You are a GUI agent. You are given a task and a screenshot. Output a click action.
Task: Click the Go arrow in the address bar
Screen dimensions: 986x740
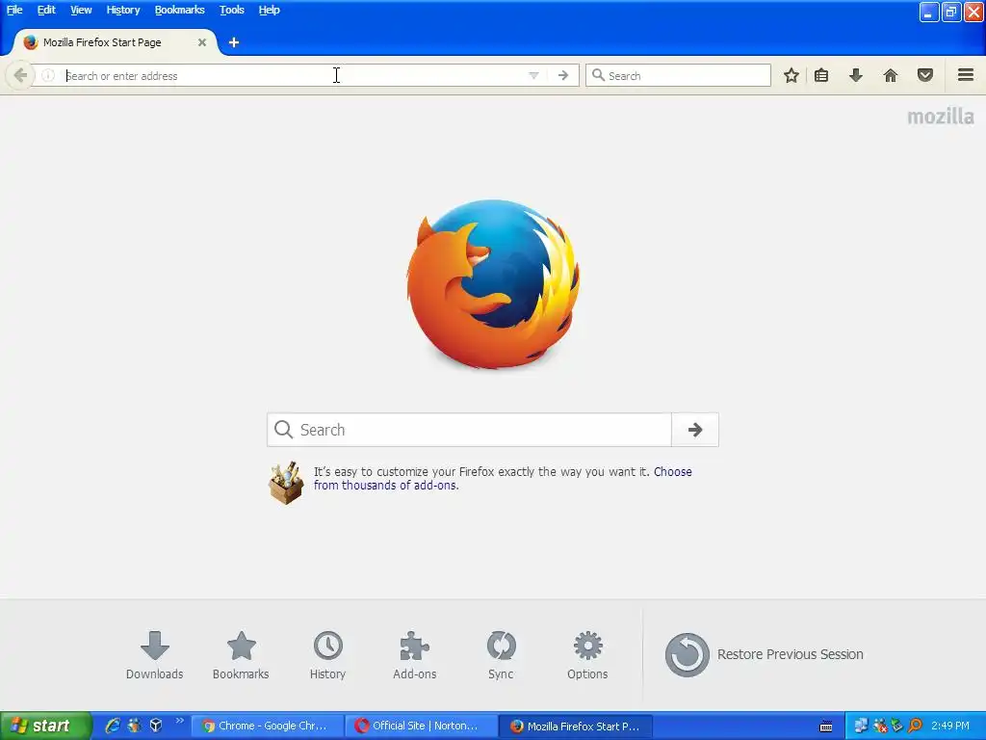[x=563, y=75]
